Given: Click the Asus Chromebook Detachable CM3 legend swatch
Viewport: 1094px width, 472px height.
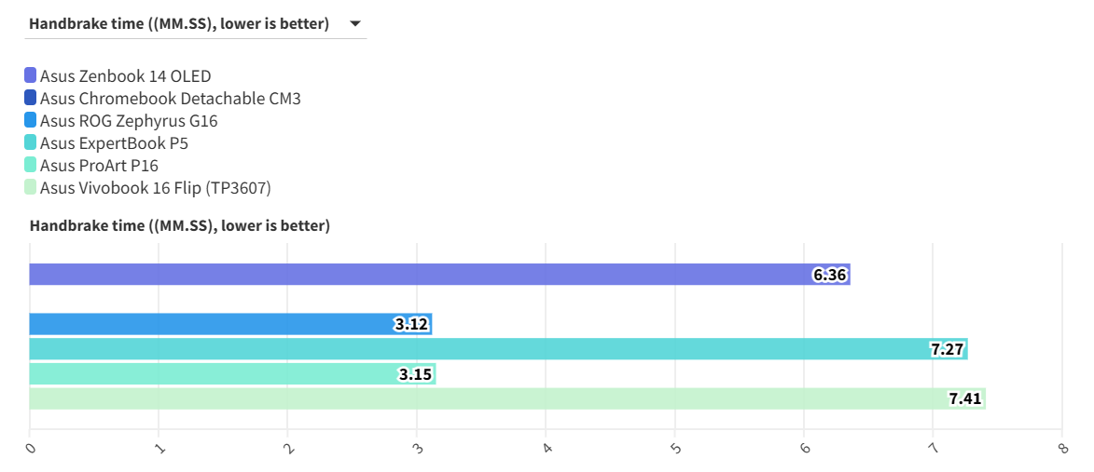Looking at the screenshot, I should point(31,99).
